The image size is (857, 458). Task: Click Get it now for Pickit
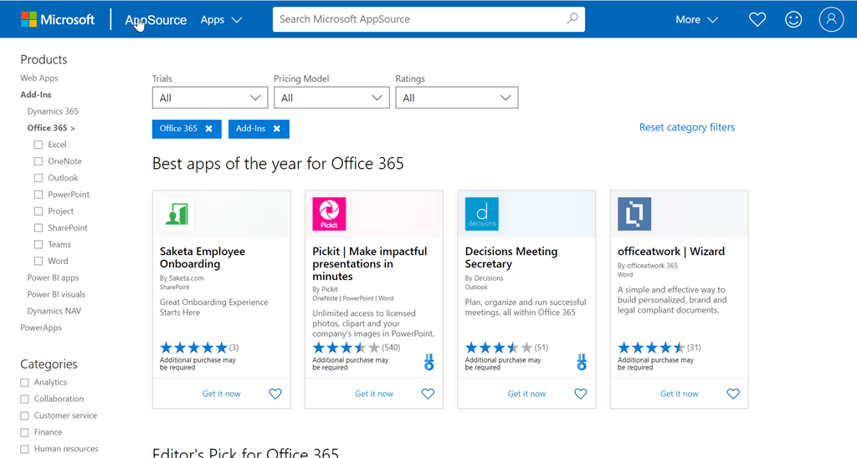374,394
